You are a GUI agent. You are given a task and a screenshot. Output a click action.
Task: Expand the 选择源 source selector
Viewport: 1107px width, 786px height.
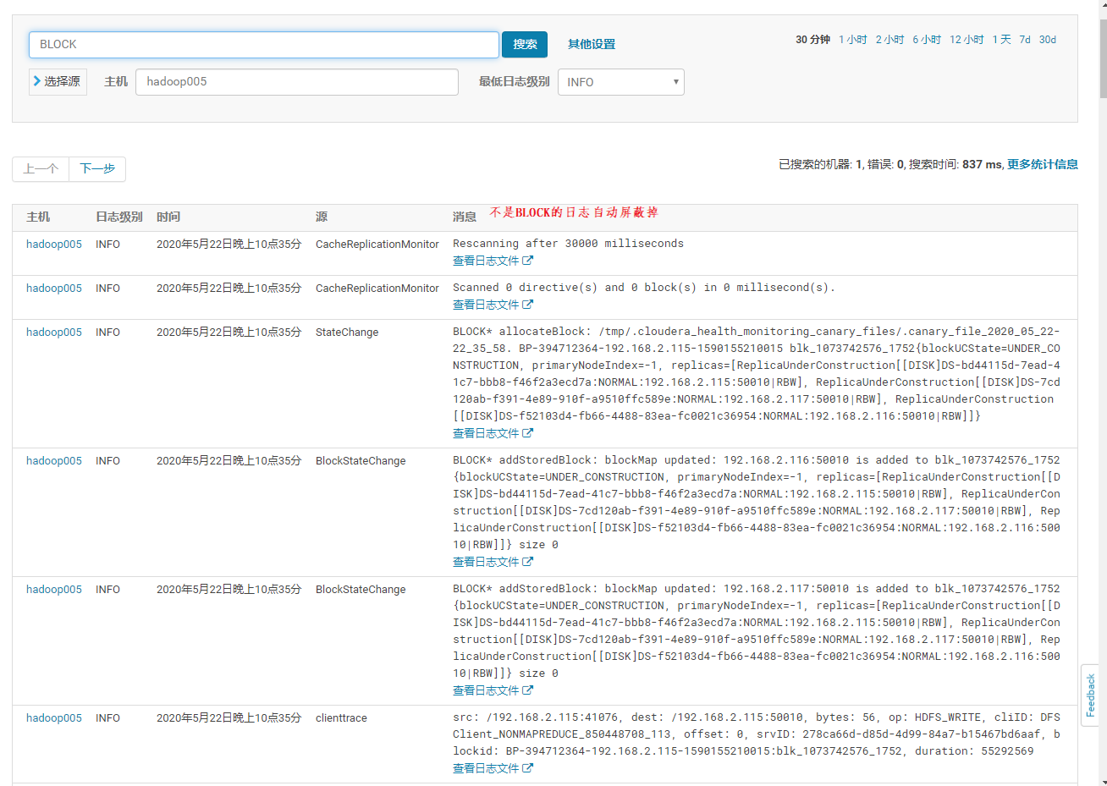58,81
